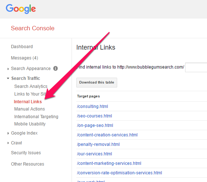Open the /seo-courses.html link
Screen dimensions: 207x182
[95, 116]
